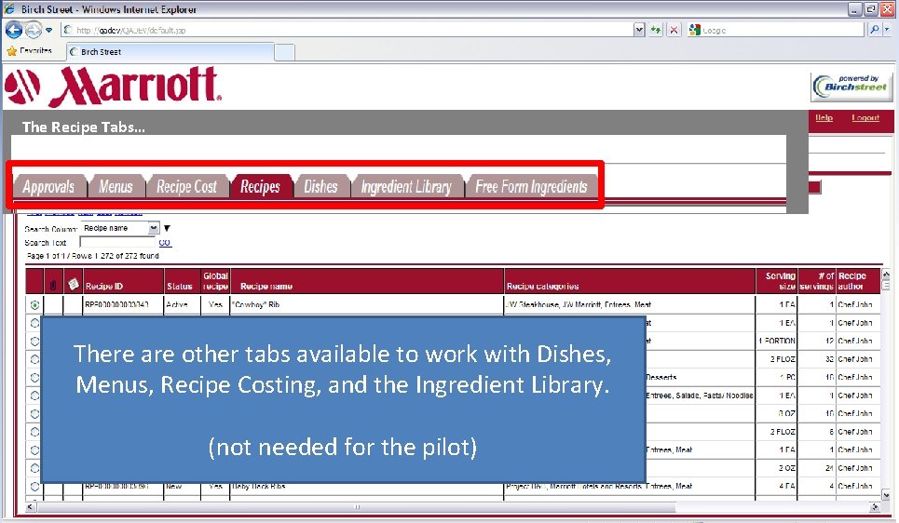This screenshot has width=899, height=523.
Task: Click the powered by Birchstreet logo
Action: point(851,87)
